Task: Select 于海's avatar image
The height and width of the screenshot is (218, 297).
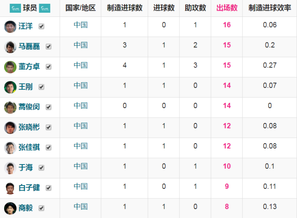Action: (x=10, y=167)
